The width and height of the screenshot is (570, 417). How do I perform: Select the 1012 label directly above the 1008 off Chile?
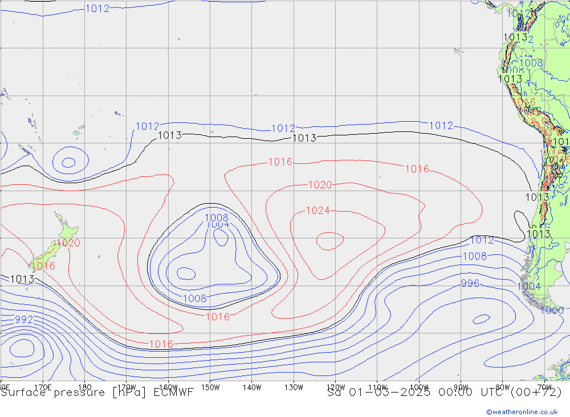[482, 240]
